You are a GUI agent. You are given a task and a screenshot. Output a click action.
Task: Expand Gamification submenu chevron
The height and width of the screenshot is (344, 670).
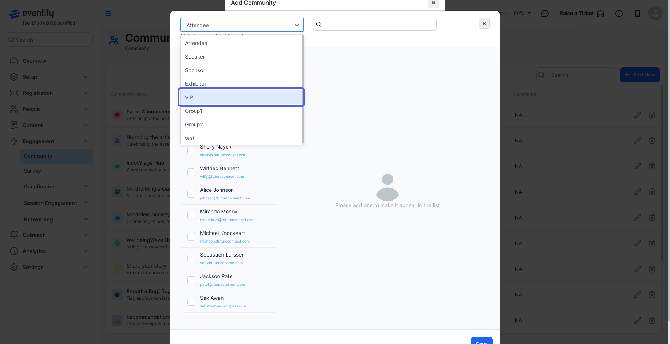pyautogui.click(x=86, y=186)
